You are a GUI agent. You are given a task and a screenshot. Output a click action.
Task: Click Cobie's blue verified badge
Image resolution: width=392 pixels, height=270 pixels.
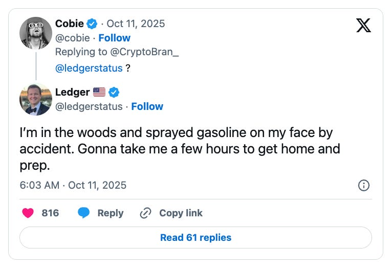pos(92,24)
